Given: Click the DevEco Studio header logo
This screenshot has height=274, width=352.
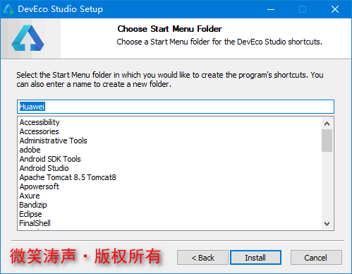Looking at the screenshot, I should tap(28, 38).
